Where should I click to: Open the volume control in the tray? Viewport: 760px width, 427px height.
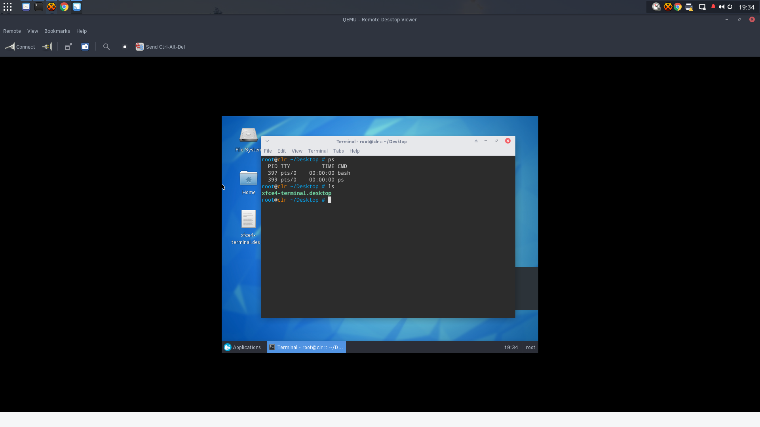point(722,7)
